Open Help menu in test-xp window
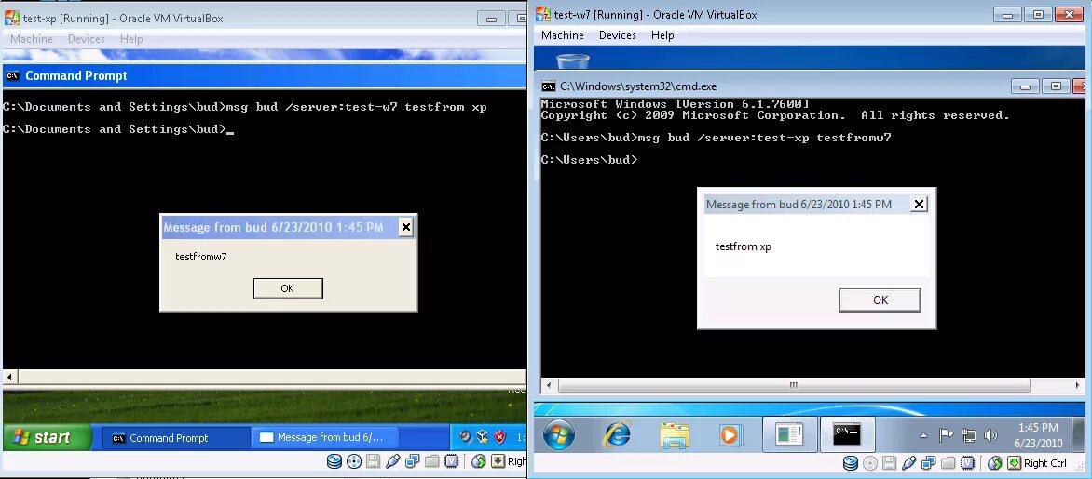 (x=131, y=39)
